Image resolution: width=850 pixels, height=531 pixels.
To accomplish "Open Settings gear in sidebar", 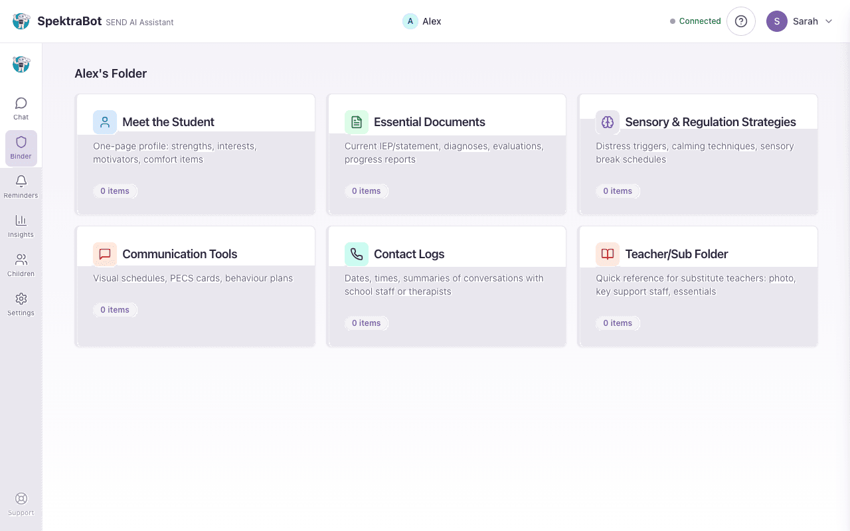I will (x=21, y=304).
